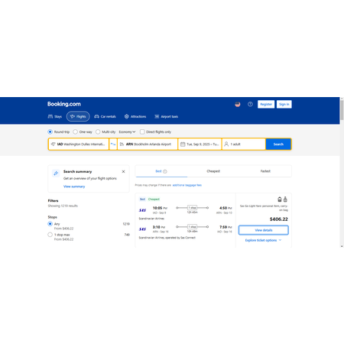The image size is (344, 344).
Task: Open the additional baggage fees link
Action: pos(187,185)
